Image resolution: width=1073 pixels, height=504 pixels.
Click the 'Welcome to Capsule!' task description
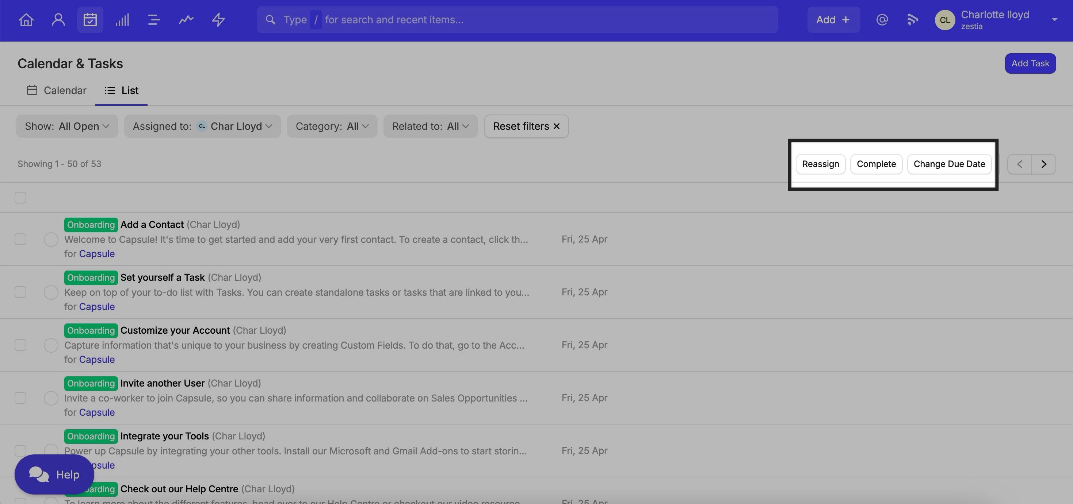click(x=296, y=240)
